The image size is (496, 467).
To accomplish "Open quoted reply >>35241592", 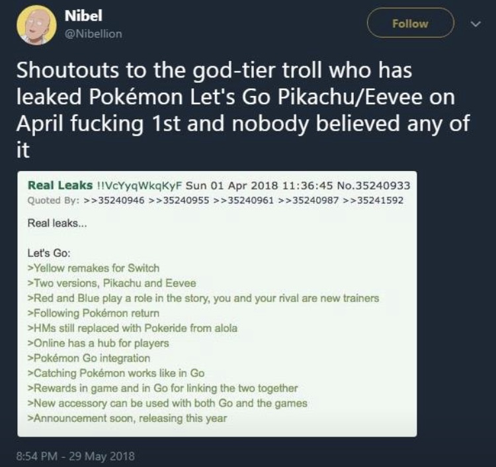I will tap(373, 200).
